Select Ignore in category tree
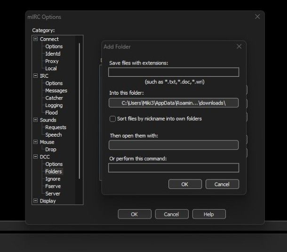Screen dimensions: 287x252 coord(53,179)
